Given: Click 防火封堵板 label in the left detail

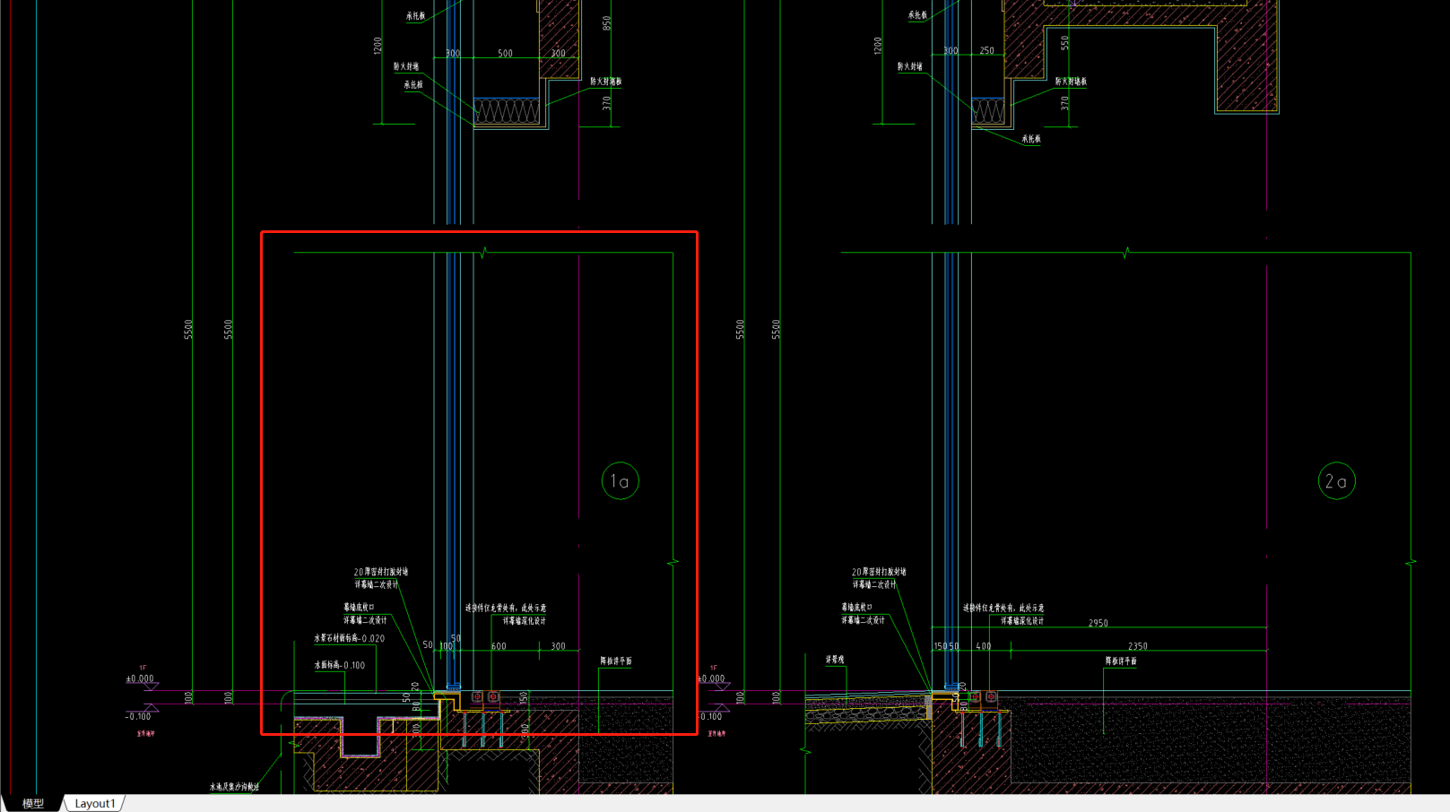Looking at the screenshot, I should [x=605, y=82].
